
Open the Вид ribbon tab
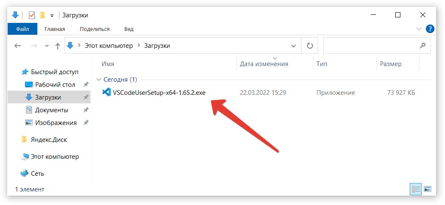coord(129,29)
